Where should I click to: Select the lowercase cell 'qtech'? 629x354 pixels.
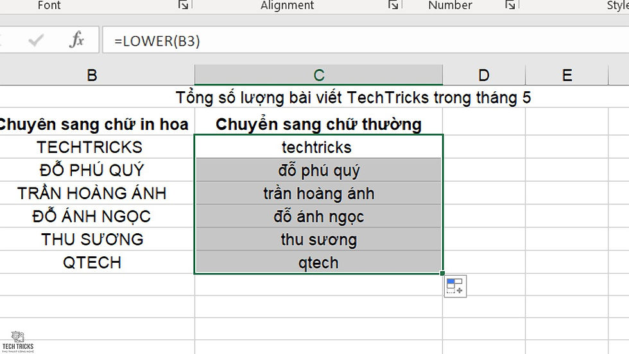coord(318,263)
